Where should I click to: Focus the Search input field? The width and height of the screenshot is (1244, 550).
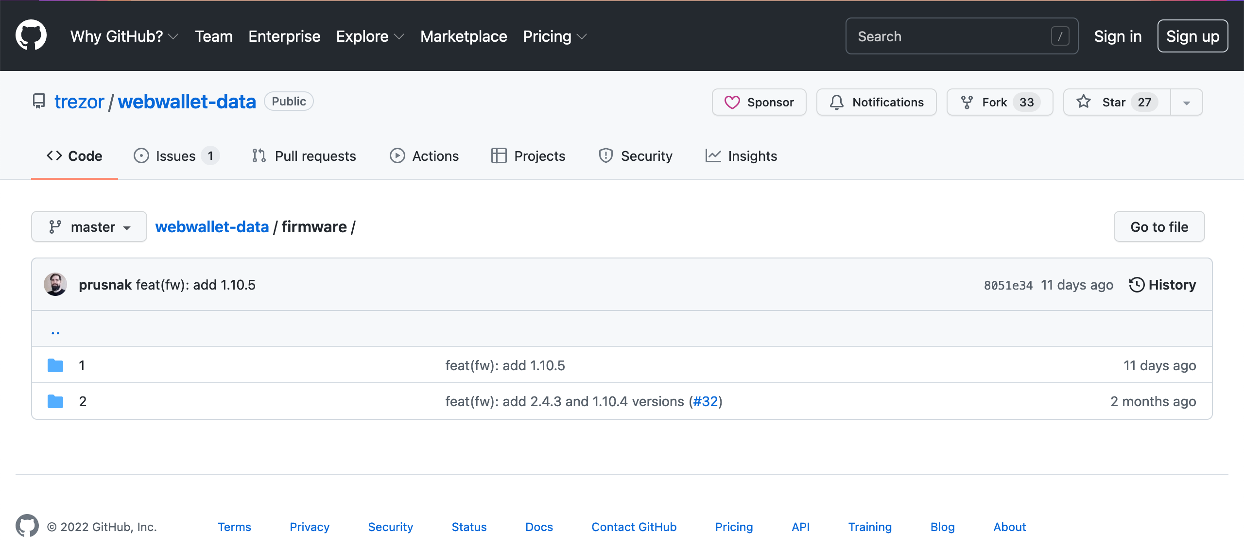962,36
